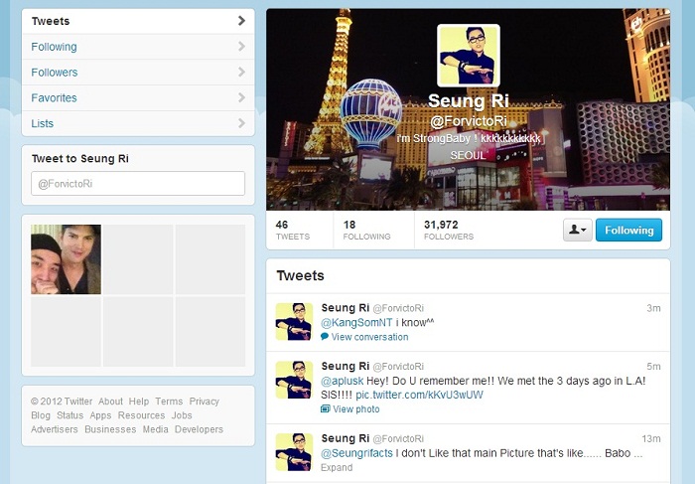Viewport: 695px width, 484px height.
Task: View the 31,972 Followers count
Action: pos(449,230)
